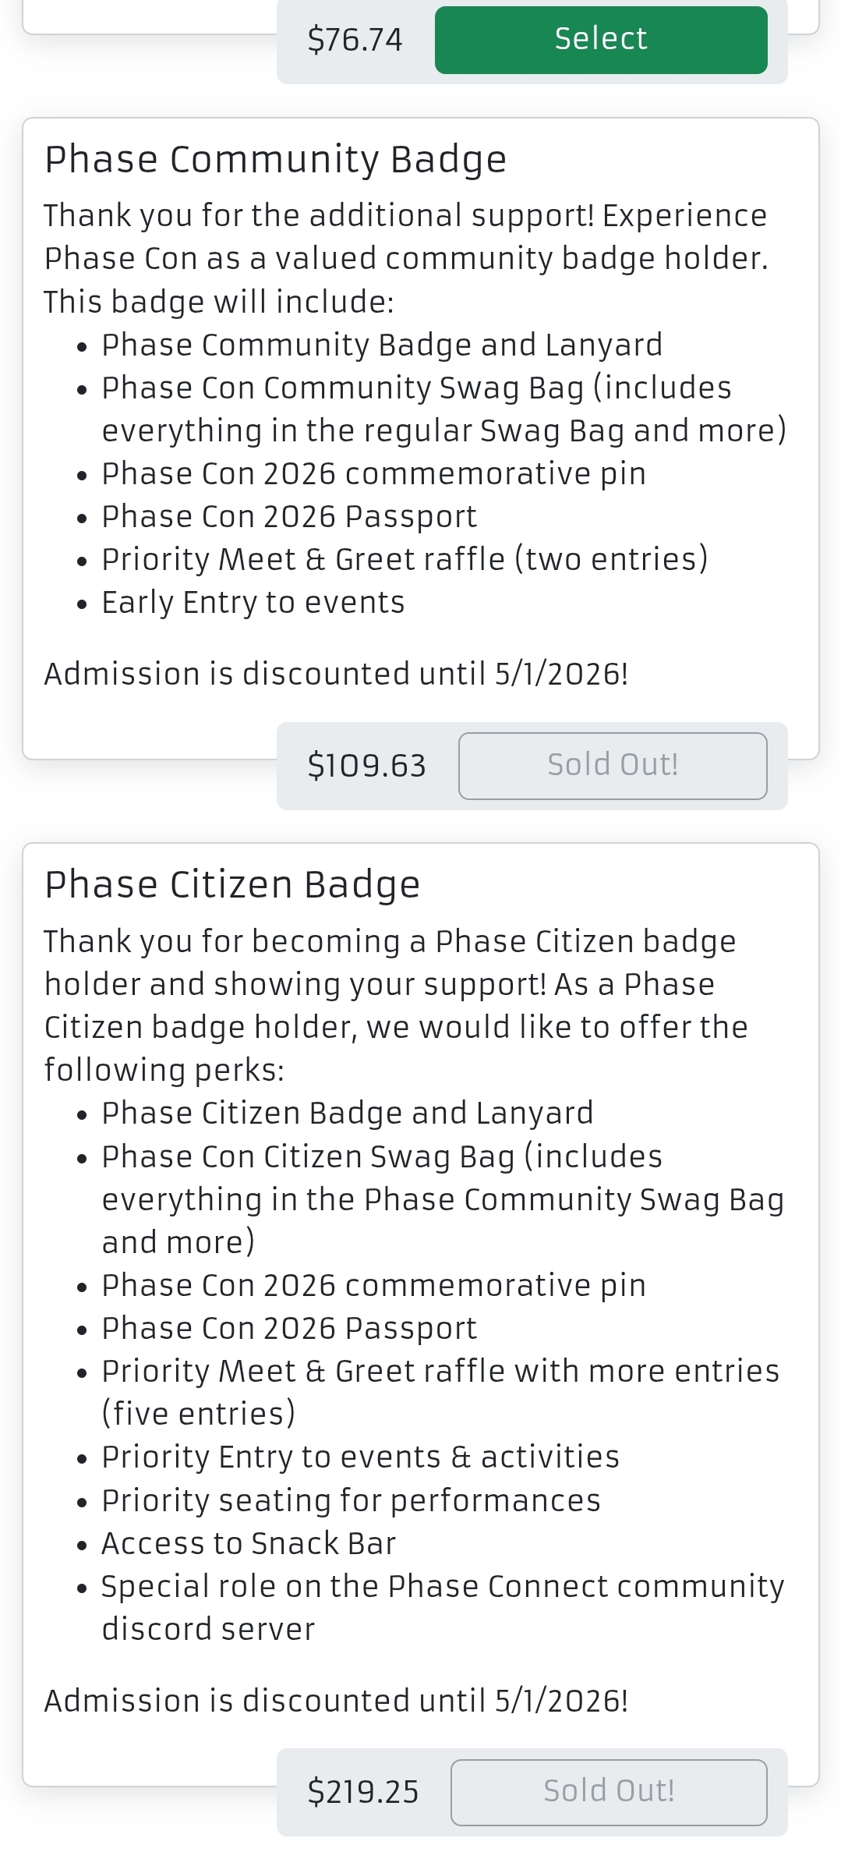Click Community Badge admission discount notice
The image size is (841, 1852).
coord(336,675)
